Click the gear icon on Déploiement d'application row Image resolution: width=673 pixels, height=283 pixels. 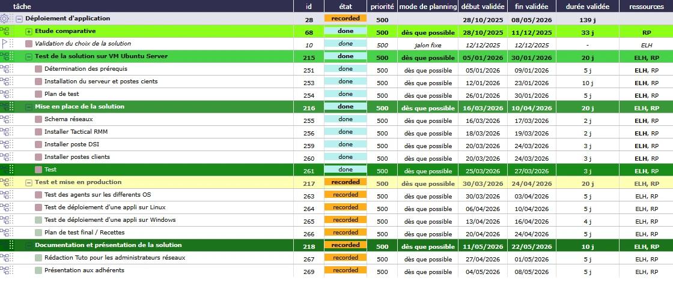tap(5, 19)
